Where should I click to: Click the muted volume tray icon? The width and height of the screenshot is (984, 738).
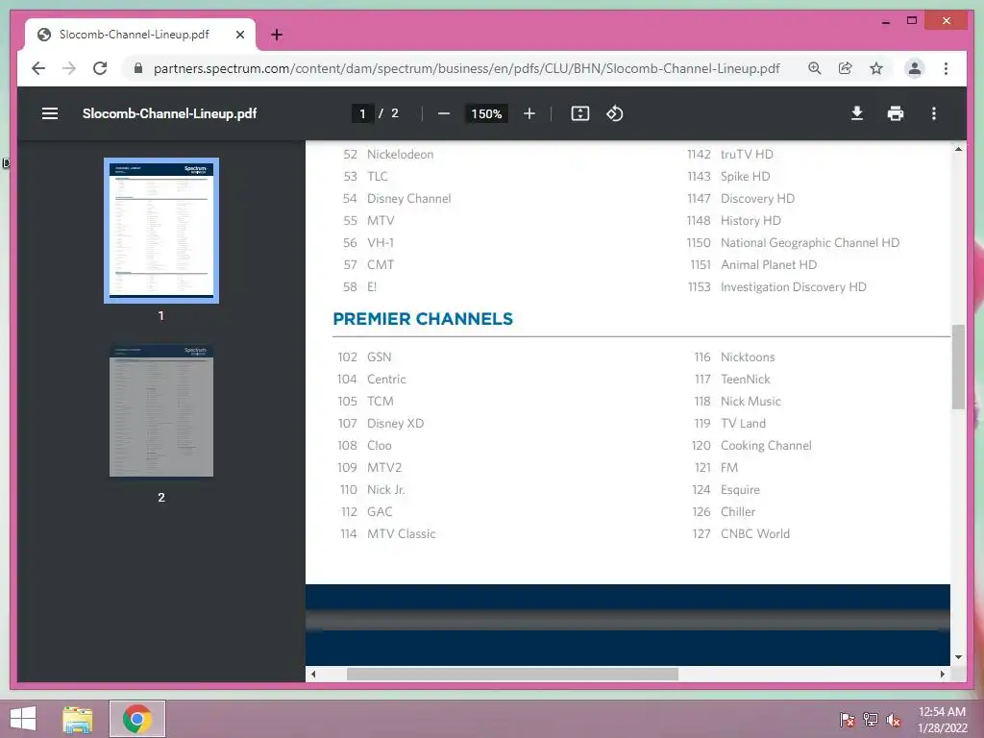pos(894,719)
